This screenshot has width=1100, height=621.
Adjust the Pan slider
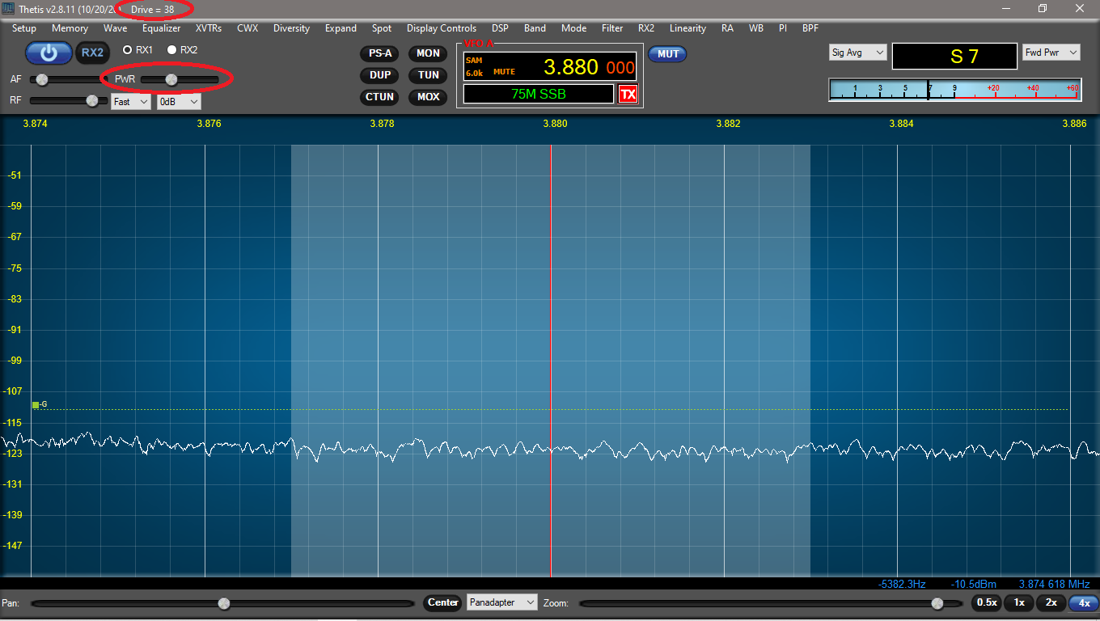(x=223, y=603)
